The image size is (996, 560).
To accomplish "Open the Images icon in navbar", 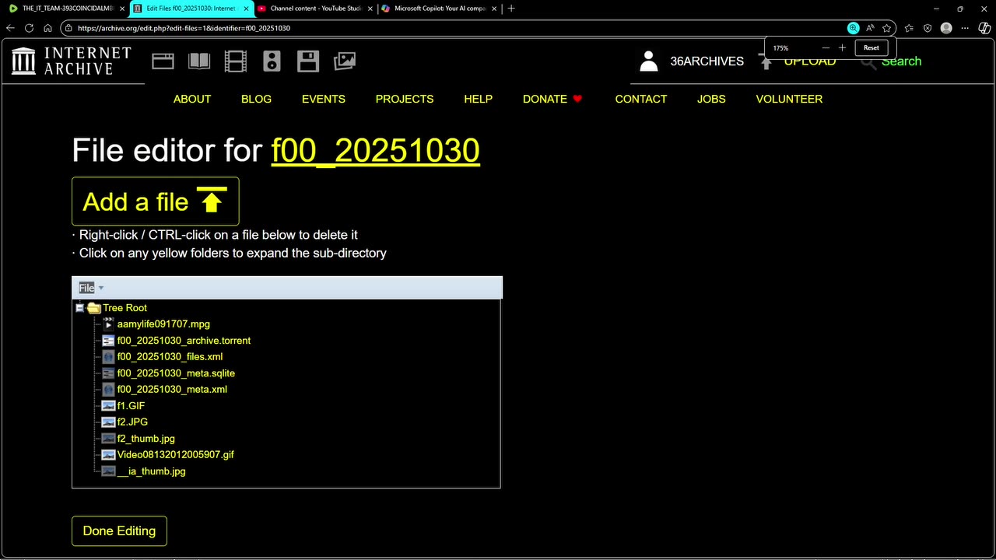I will [345, 61].
